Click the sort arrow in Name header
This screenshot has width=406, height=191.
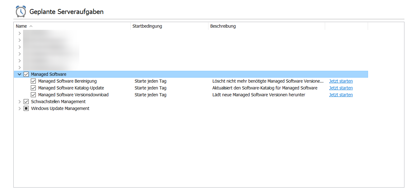click(x=31, y=26)
